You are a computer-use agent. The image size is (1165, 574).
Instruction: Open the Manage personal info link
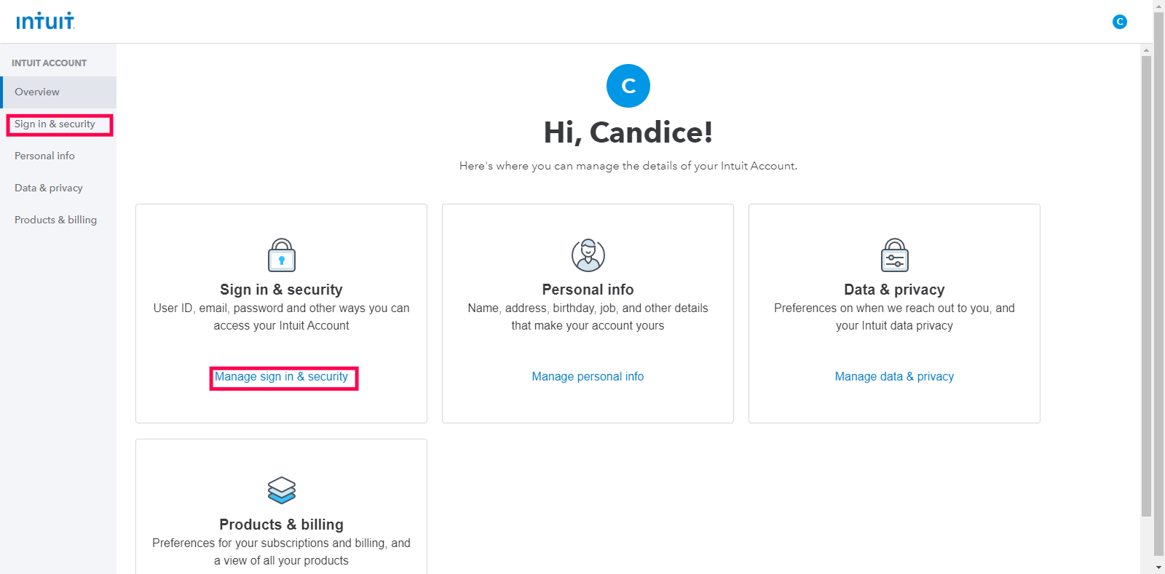(x=588, y=377)
